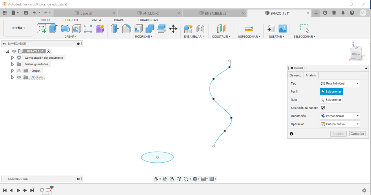Image resolution: width=371 pixels, height=195 pixels.
Task: Click the Look At tool
Action: [165, 179]
